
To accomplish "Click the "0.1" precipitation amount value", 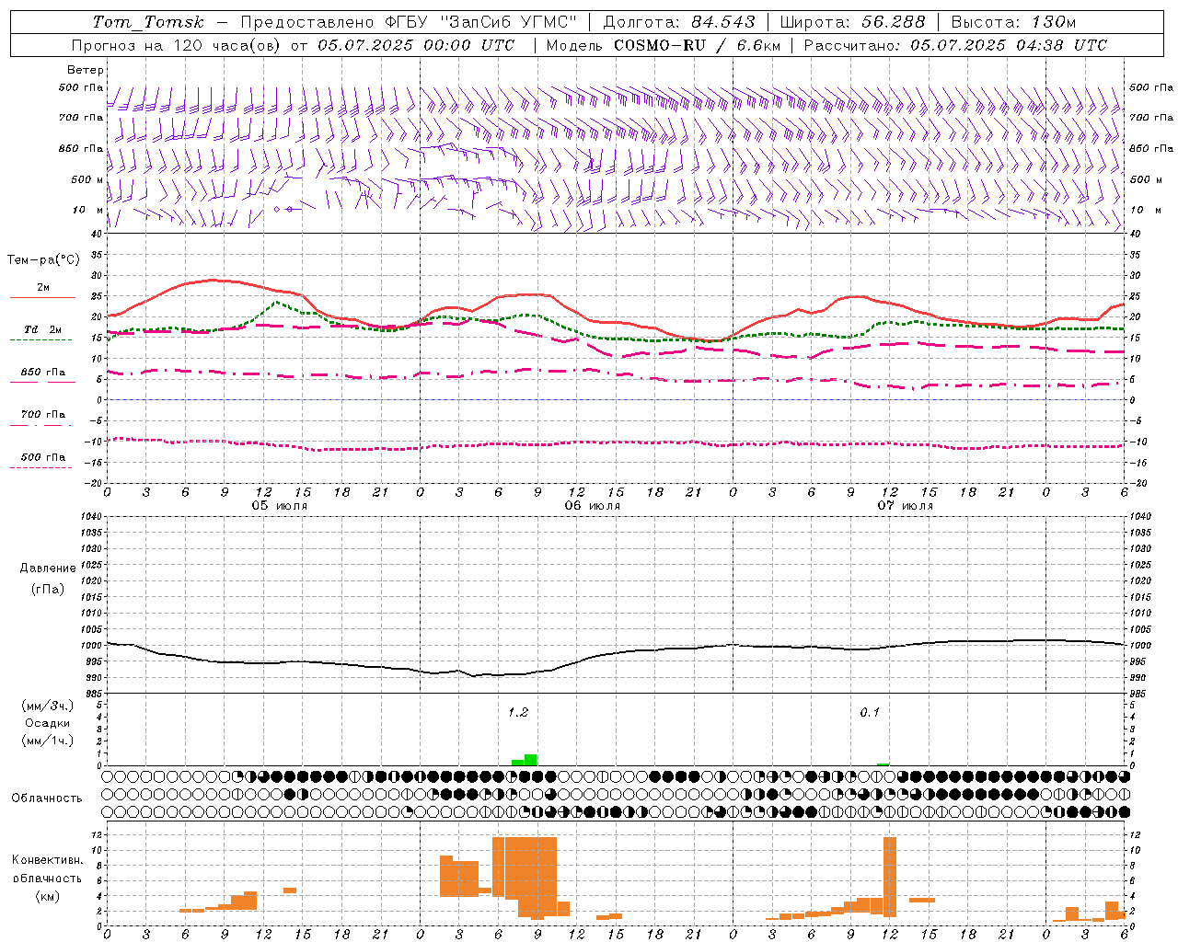I will [x=870, y=712].
